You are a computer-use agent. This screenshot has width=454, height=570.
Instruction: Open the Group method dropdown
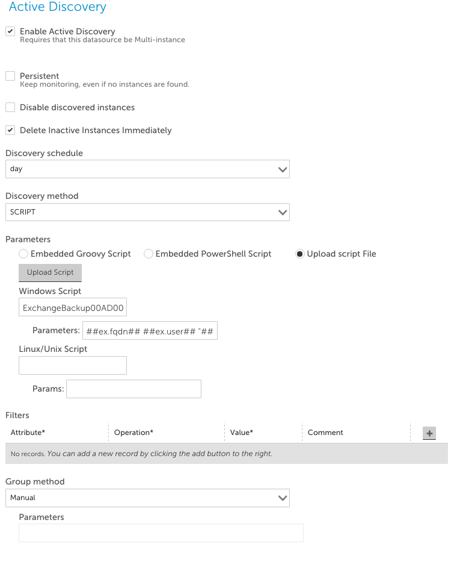pos(147,498)
